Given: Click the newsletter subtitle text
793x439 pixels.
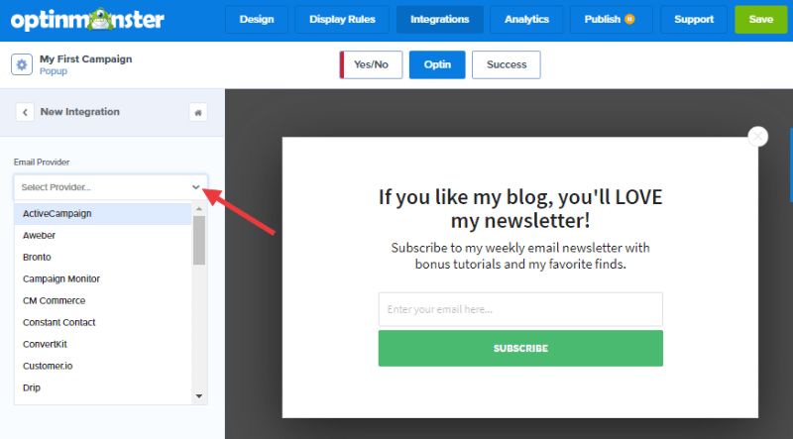Looking at the screenshot, I should [x=520, y=256].
